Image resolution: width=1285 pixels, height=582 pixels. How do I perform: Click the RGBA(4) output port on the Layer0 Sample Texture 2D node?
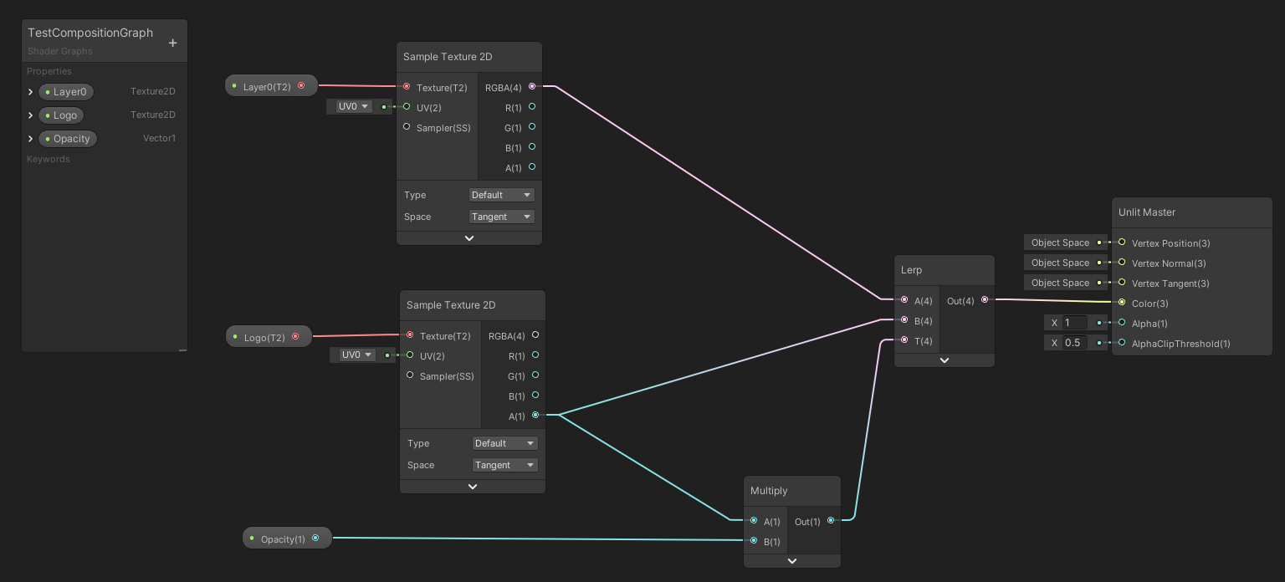[532, 86]
